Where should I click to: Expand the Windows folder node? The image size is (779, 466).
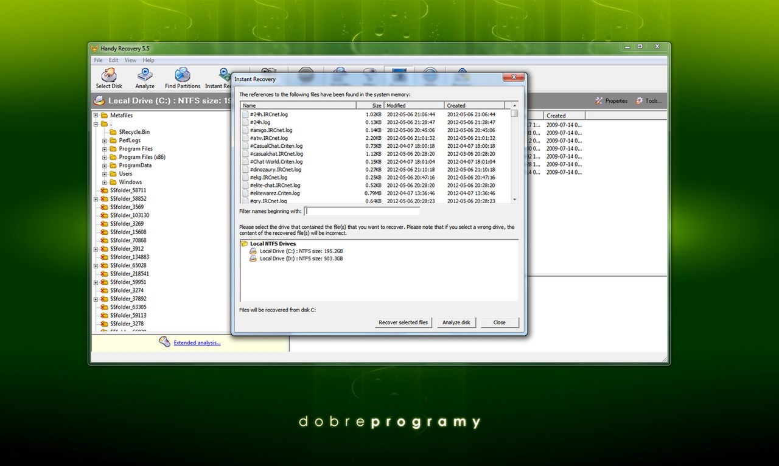[105, 183]
